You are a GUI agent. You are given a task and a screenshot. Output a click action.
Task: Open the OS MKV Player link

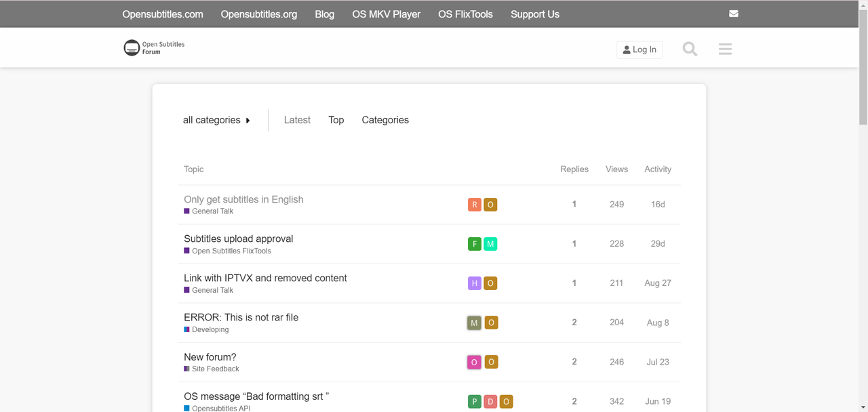[x=386, y=14]
